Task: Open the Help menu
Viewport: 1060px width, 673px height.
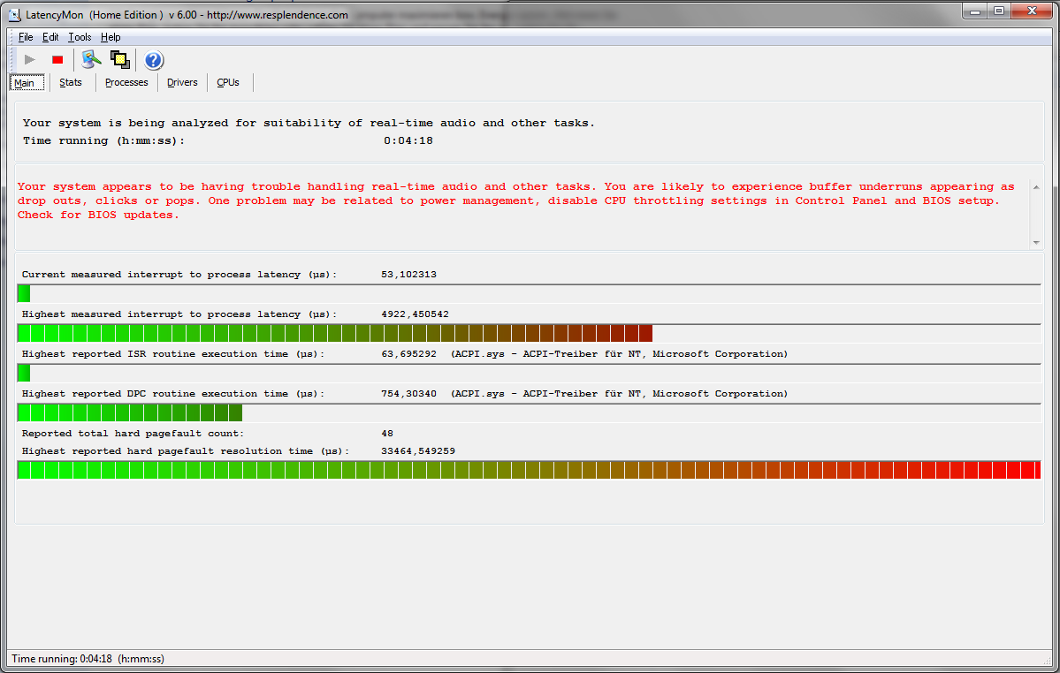Action: tap(111, 37)
